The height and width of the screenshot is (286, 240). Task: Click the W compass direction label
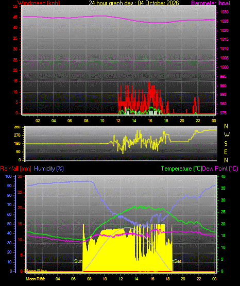point(227,135)
